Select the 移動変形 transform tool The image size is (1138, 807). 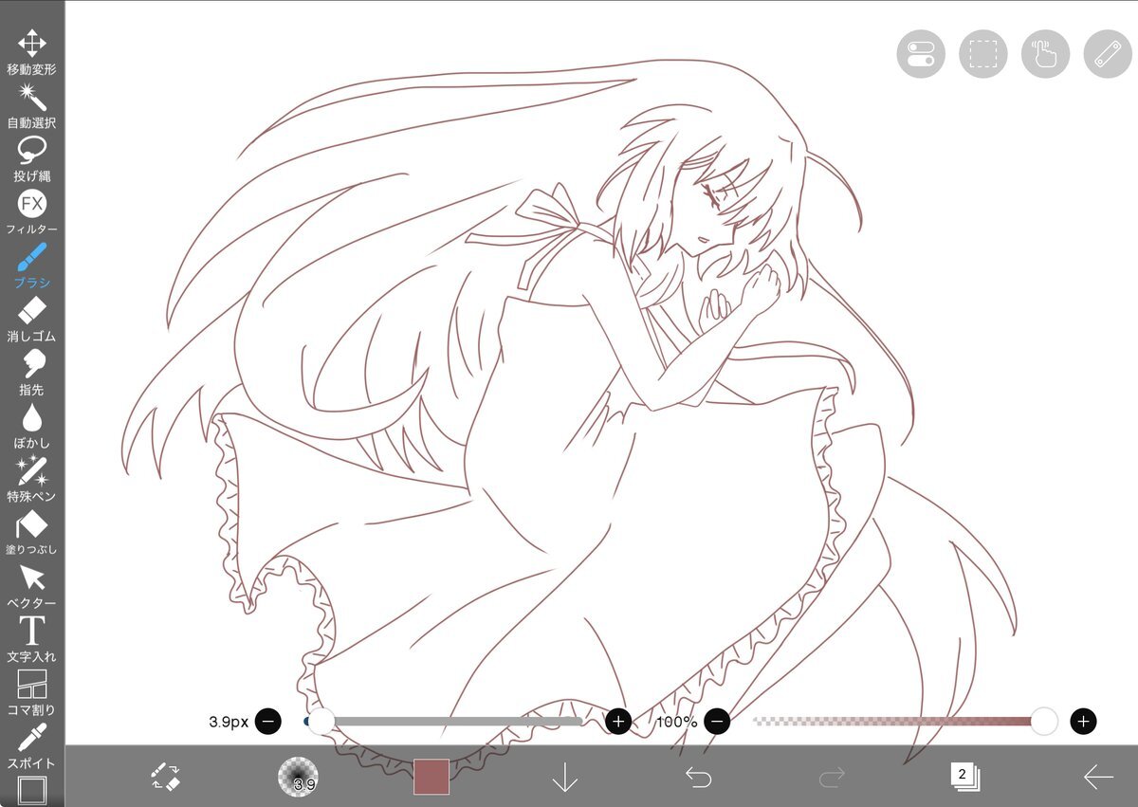(32, 52)
